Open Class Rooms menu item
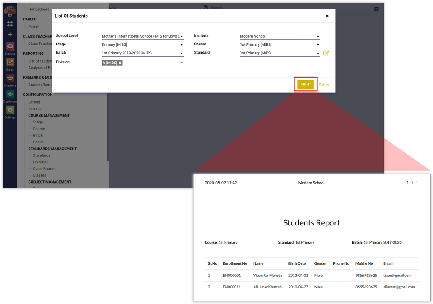 pos(44,169)
